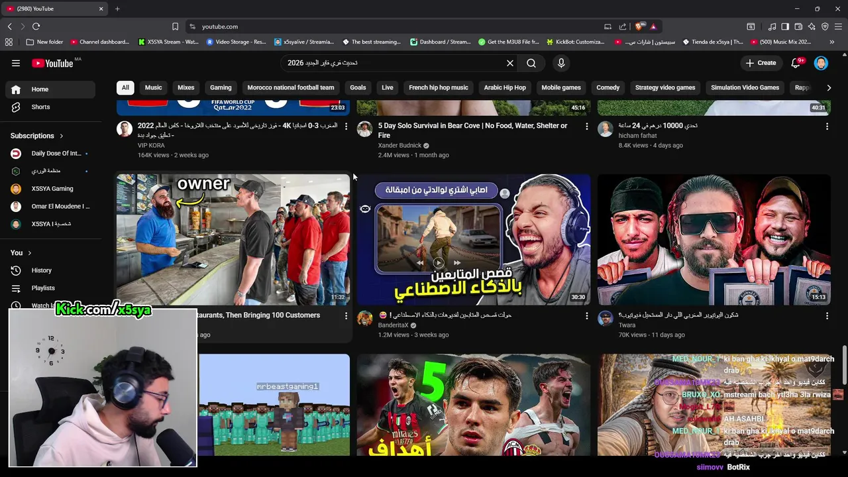The height and width of the screenshot is (477, 848).
Task: Bookmark this page icon
Action: tap(175, 26)
